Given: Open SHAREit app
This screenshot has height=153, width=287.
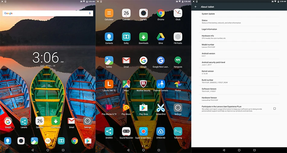Looking at the screenshot, I should pyautogui.click(x=109, y=132).
